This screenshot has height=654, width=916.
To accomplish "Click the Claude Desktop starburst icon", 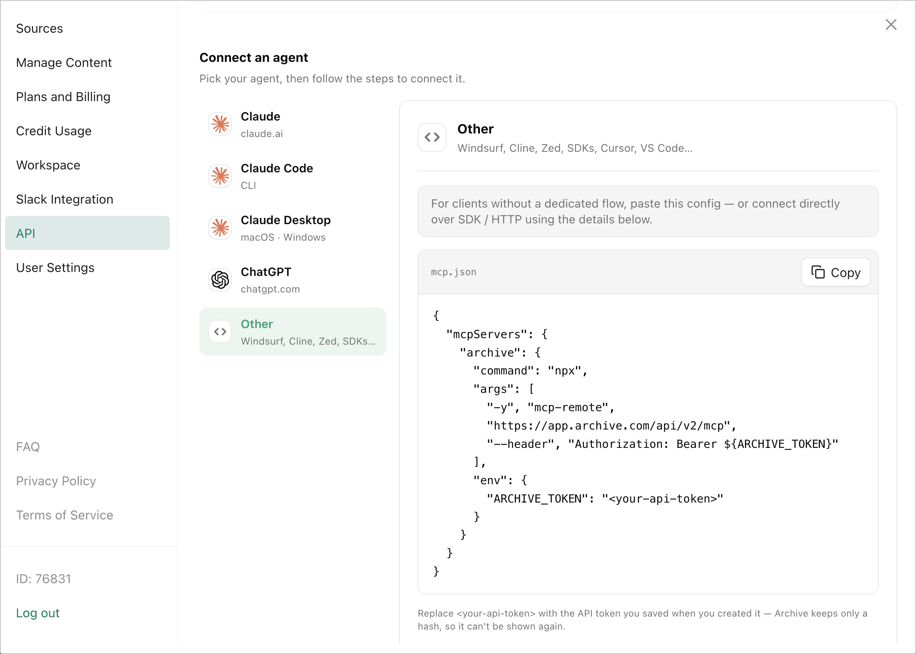I will [220, 228].
